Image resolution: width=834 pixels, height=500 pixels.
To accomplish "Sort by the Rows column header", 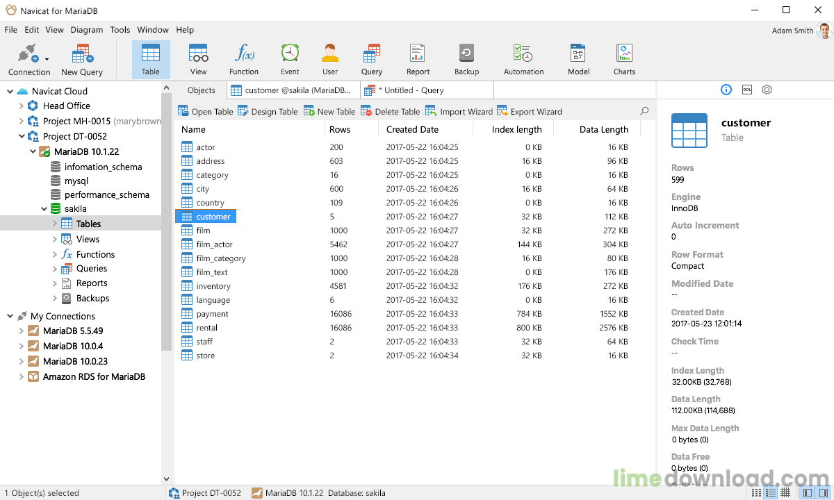I will tap(351, 129).
